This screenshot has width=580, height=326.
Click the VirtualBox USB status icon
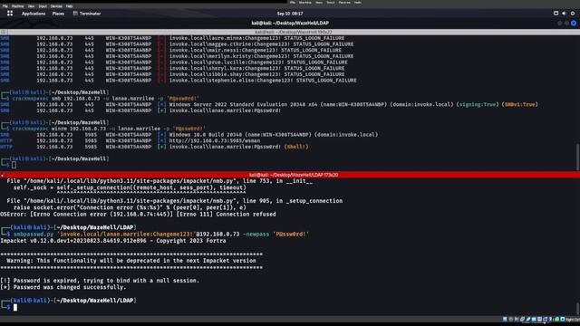coord(527,319)
